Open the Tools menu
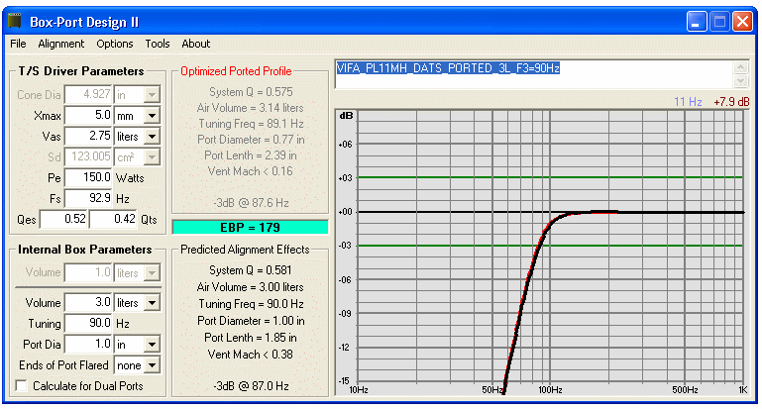762x409 pixels. click(x=158, y=44)
